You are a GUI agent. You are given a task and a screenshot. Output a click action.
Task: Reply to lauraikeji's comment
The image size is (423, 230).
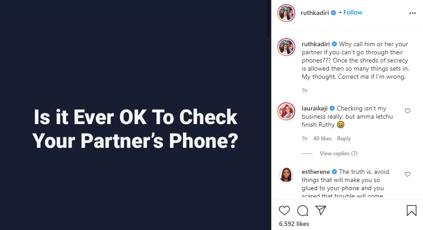pyautogui.click(x=343, y=139)
